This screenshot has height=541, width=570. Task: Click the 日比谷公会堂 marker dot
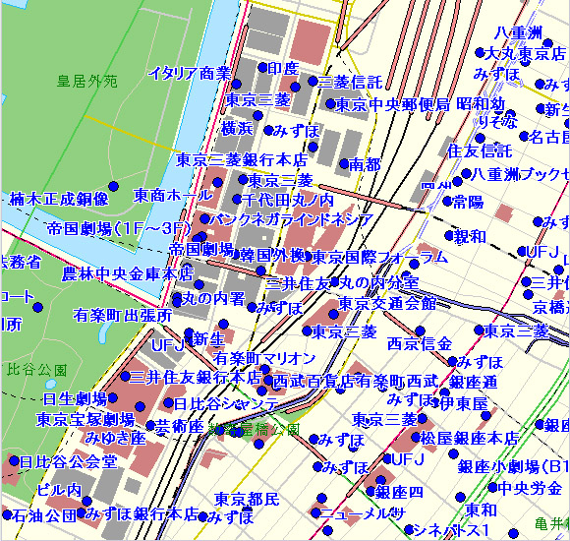click(x=14, y=461)
